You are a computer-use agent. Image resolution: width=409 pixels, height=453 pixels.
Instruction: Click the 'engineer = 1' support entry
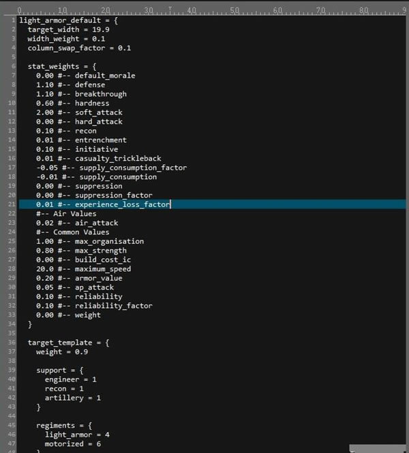point(70,379)
